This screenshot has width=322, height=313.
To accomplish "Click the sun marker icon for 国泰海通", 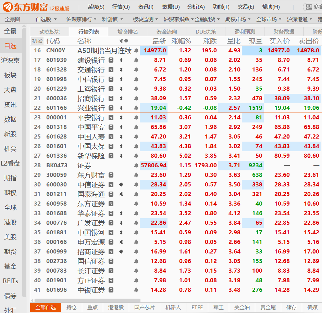I will coord(121,194).
